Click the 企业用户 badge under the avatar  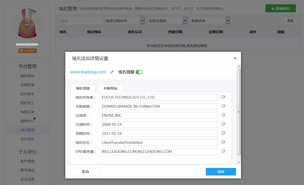point(28,50)
